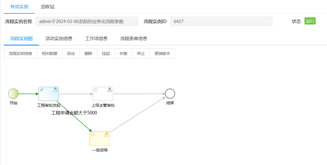Open the 活动实例信息 tab
This screenshot has width=327, height=165.
click(59, 38)
